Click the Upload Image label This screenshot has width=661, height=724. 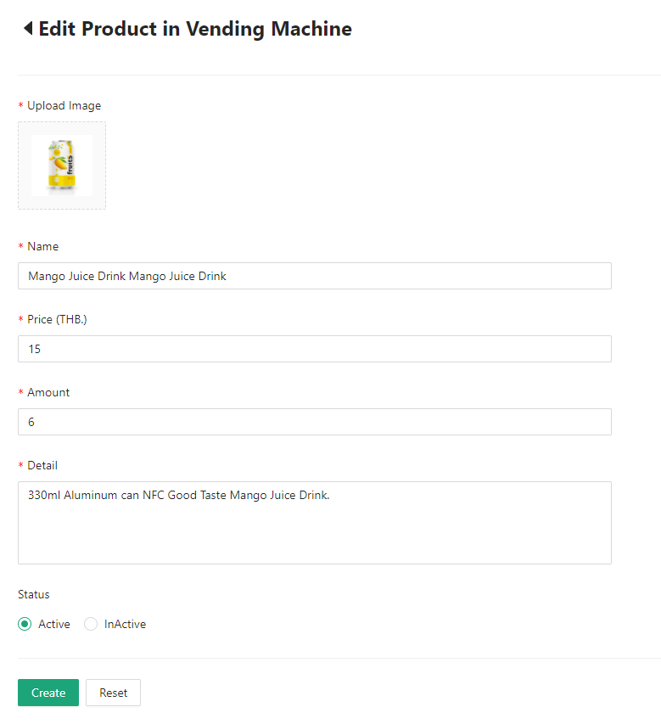pyautogui.click(x=64, y=105)
